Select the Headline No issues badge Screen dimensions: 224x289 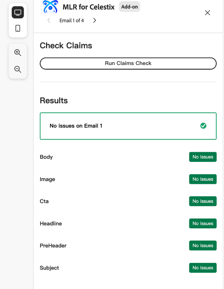click(x=203, y=223)
